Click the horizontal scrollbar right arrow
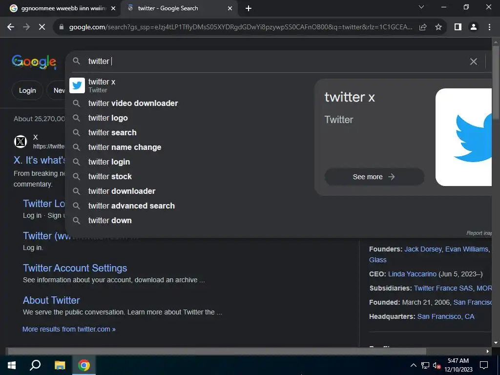This screenshot has width=500, height=375. coord(488,351)
